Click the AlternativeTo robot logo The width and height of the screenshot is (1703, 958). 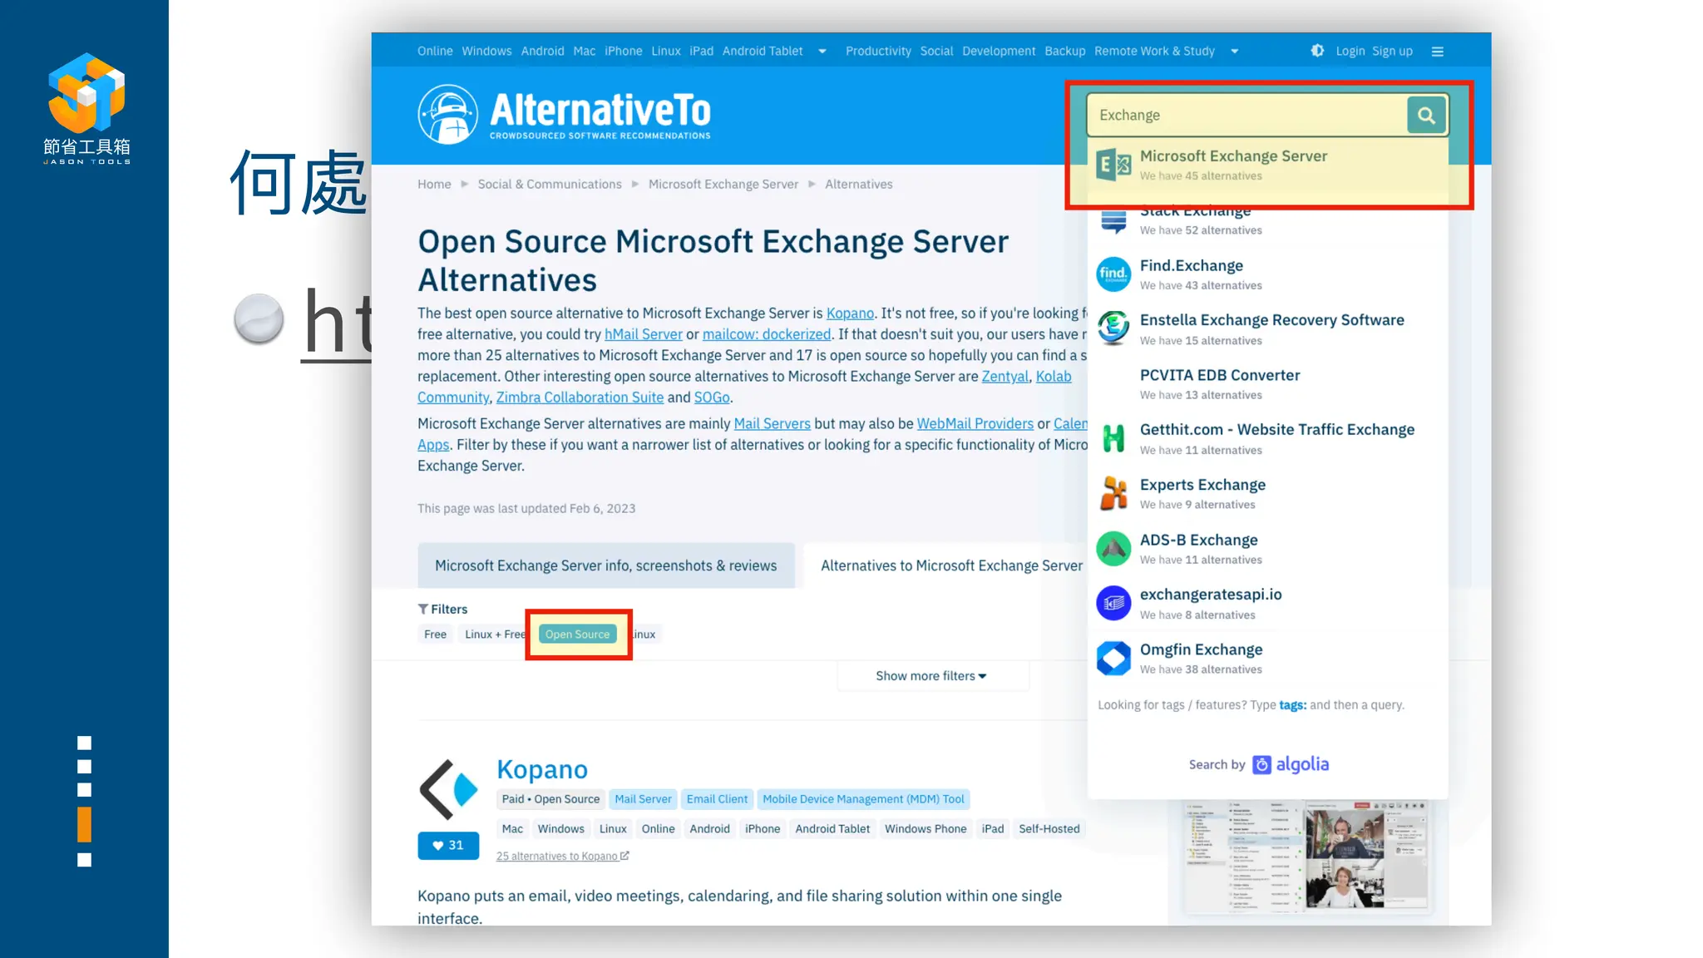point(447,115)
